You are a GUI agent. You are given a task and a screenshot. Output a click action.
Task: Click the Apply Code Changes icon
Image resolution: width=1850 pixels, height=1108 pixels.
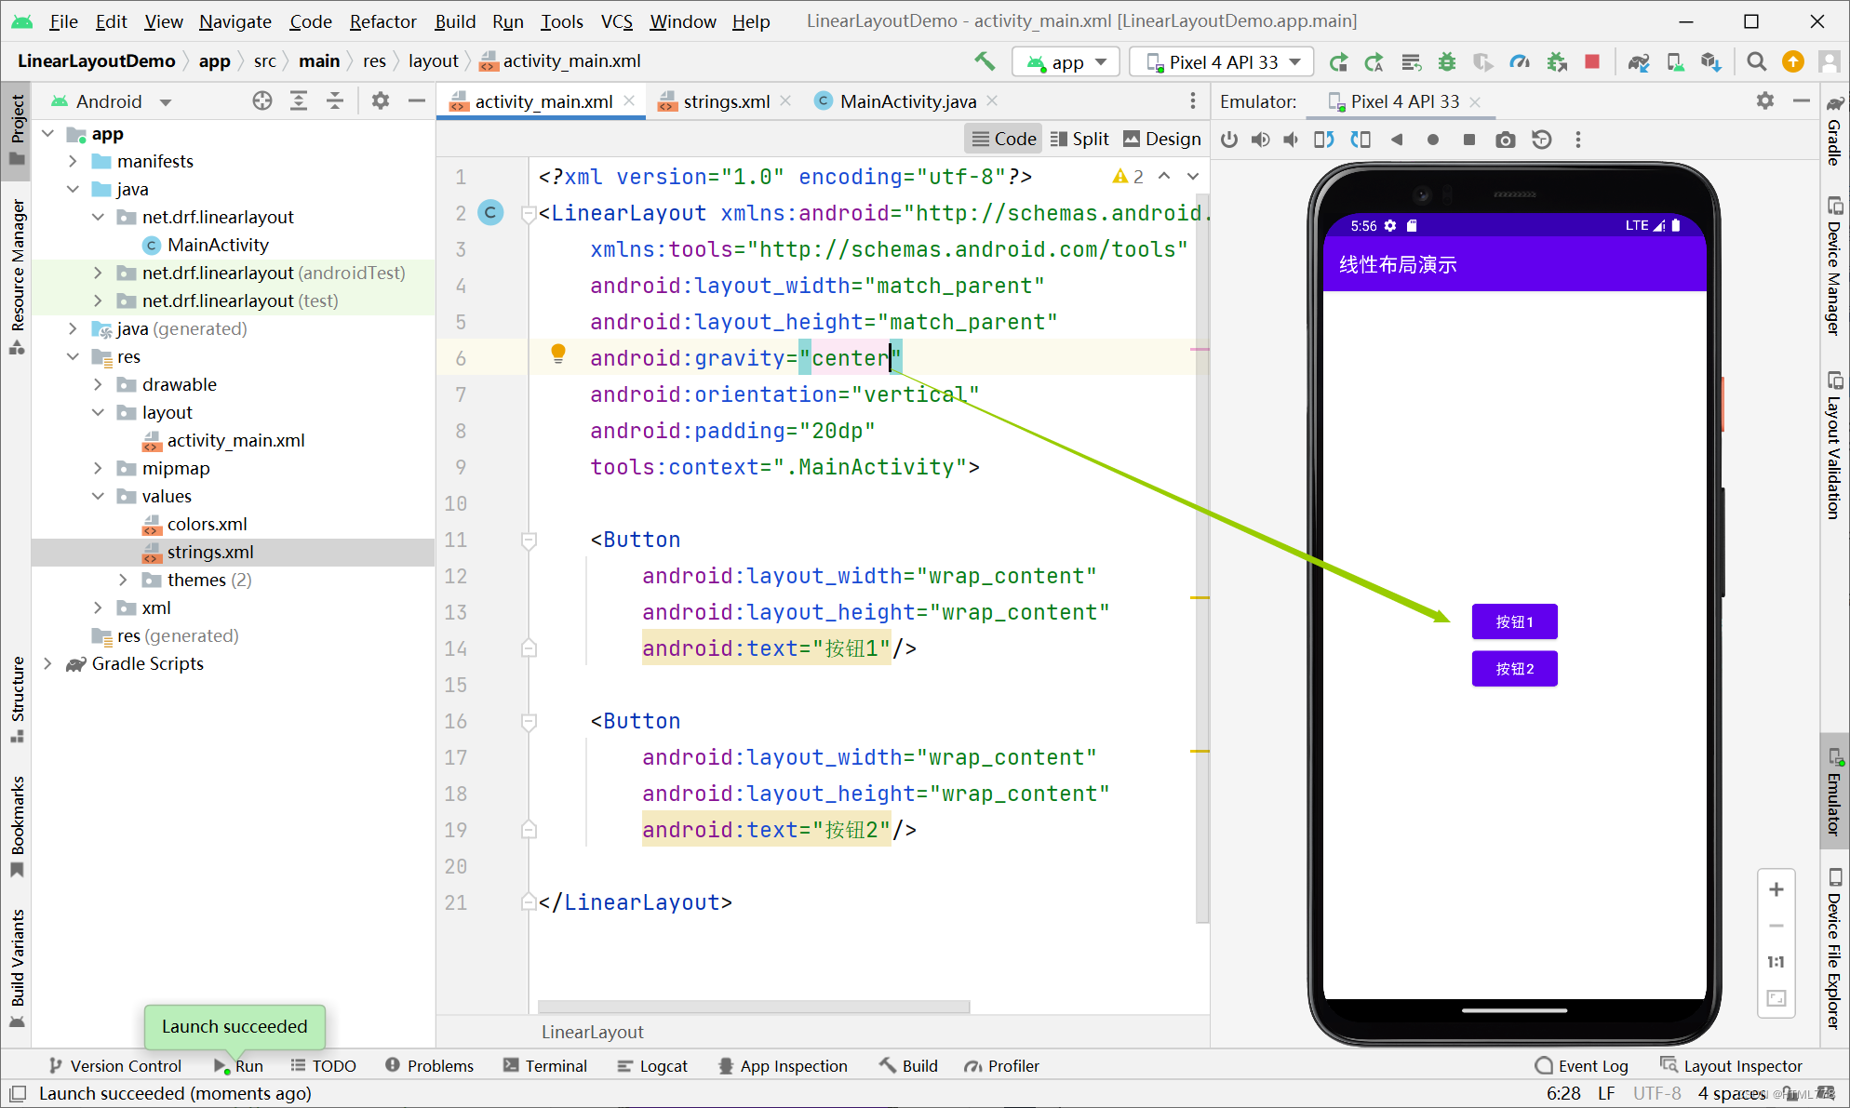click(x=1411, y=62)
